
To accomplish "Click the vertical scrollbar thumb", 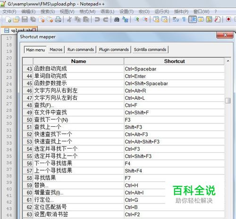I will click(x=228, y=101).
